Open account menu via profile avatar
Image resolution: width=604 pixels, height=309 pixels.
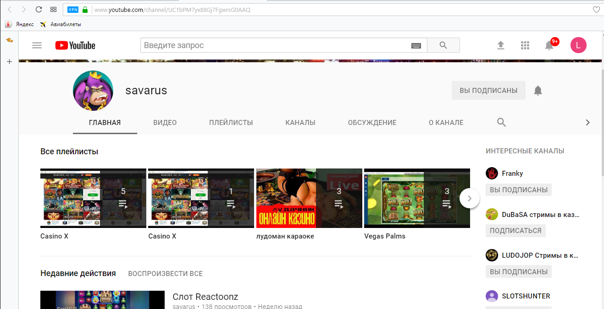pos(578,45)
